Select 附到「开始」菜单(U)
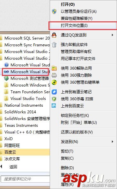The image size is (117, 189). [79, 123]
